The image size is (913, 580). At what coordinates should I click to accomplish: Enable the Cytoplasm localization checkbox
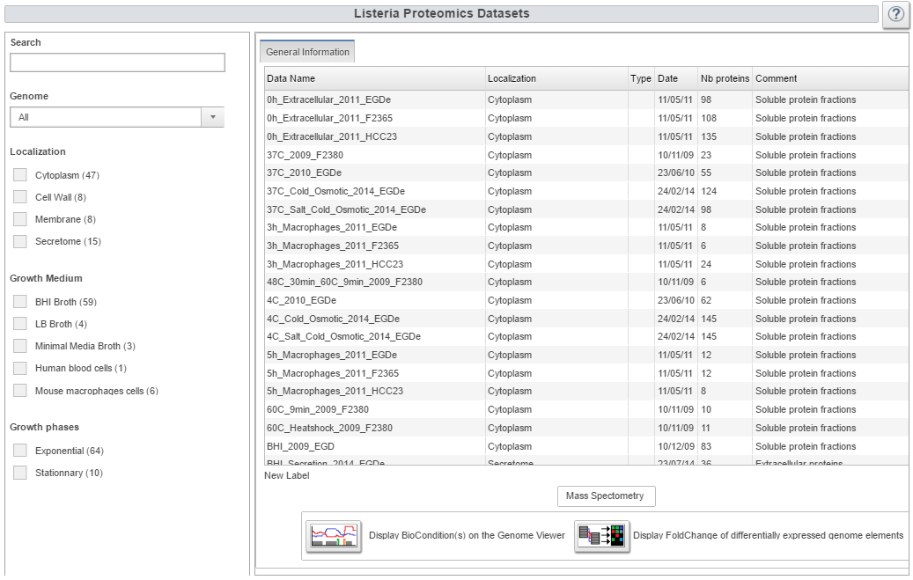[20, 175]
